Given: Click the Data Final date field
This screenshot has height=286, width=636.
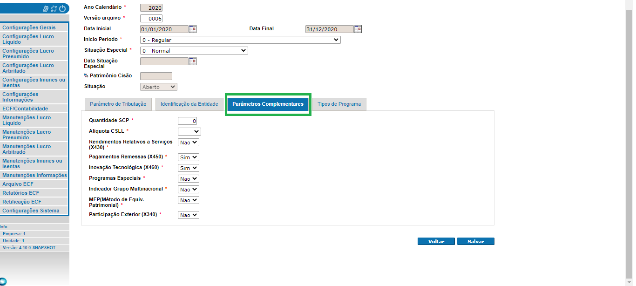Looking at the screenshot, I should tap(330, 29).
